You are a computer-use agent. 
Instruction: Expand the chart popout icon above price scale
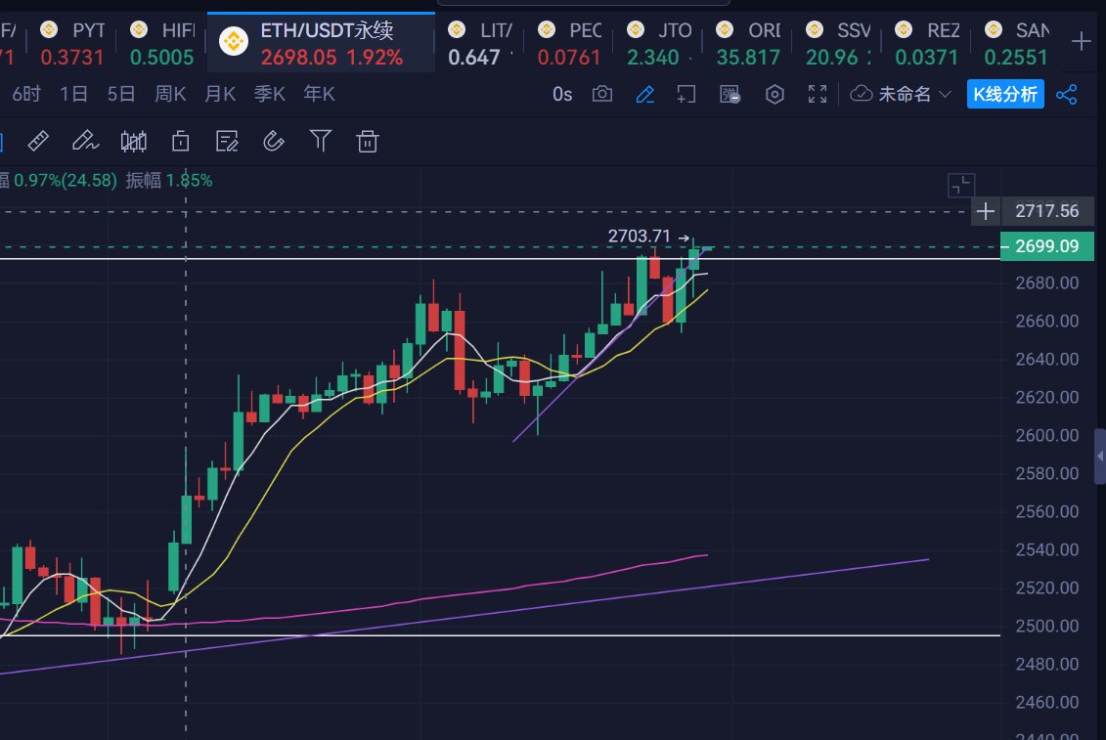959,184
